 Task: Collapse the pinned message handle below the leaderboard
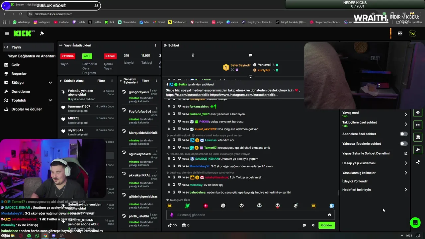(x=250, y=77)
